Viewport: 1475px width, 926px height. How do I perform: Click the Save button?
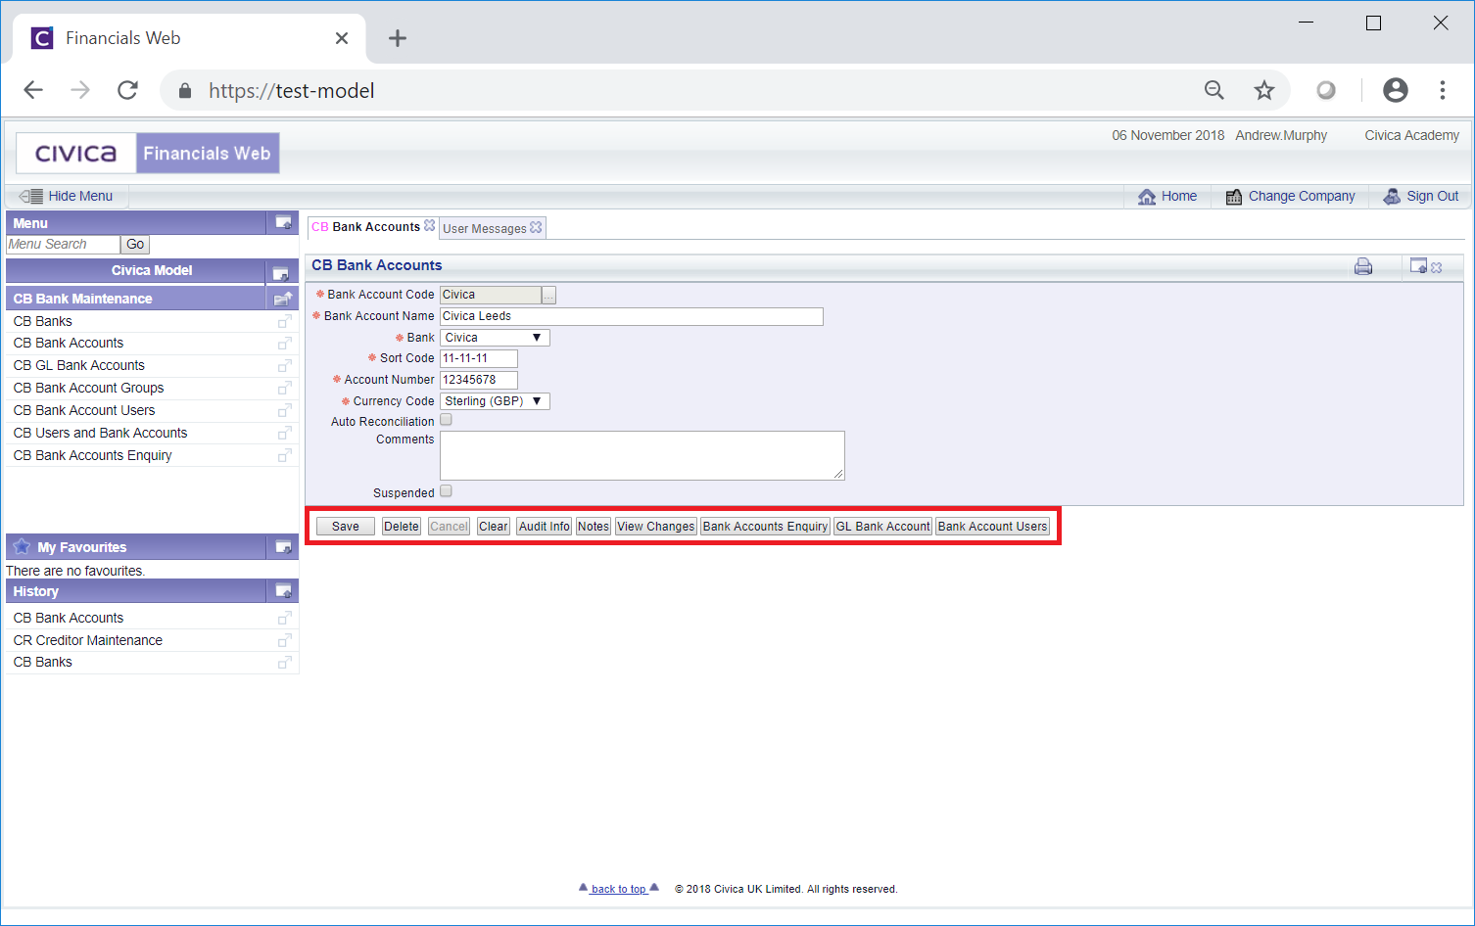coord(345,527)
